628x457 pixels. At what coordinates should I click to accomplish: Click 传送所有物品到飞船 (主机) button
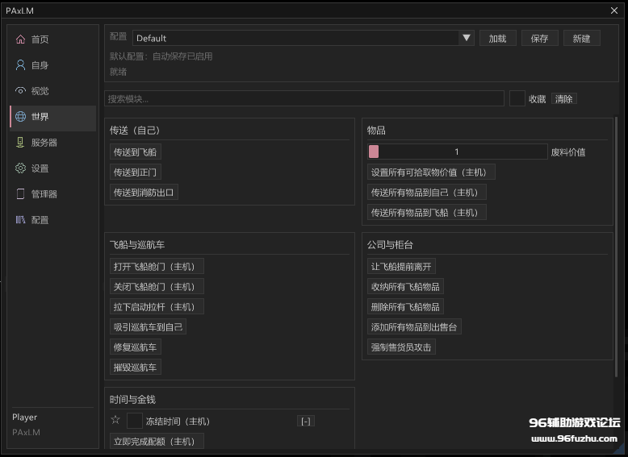click(x=426, y=212)
